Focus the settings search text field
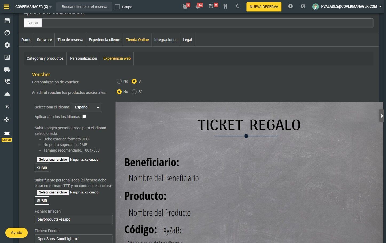386x243 pixels. coord(207,23)
